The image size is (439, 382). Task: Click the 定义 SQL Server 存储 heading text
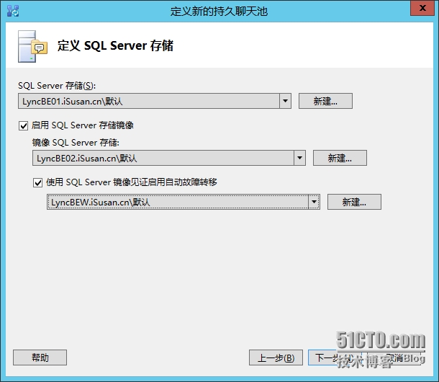pos(115,45)
